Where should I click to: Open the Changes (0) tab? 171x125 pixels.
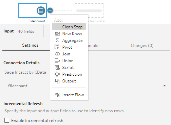142,46
